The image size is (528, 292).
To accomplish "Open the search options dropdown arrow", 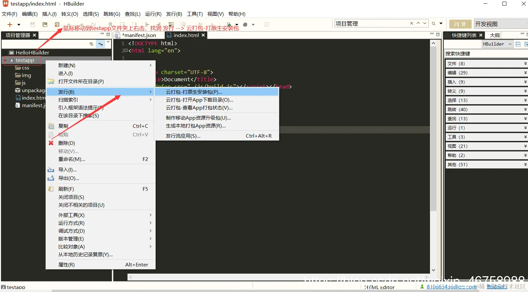I will 441,24.
